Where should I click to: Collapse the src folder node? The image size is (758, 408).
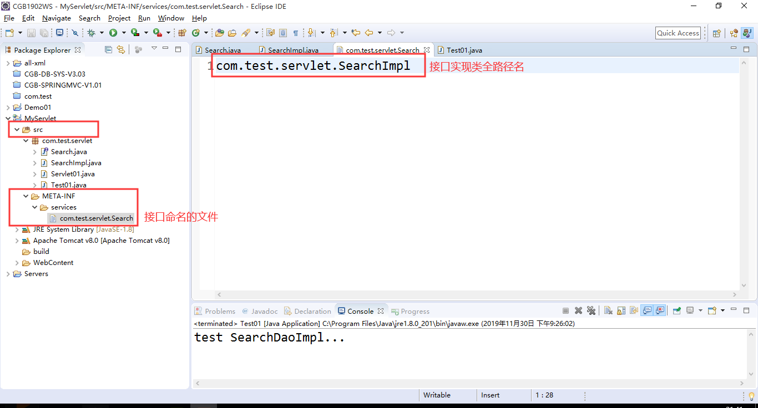[x=17, y=130]
